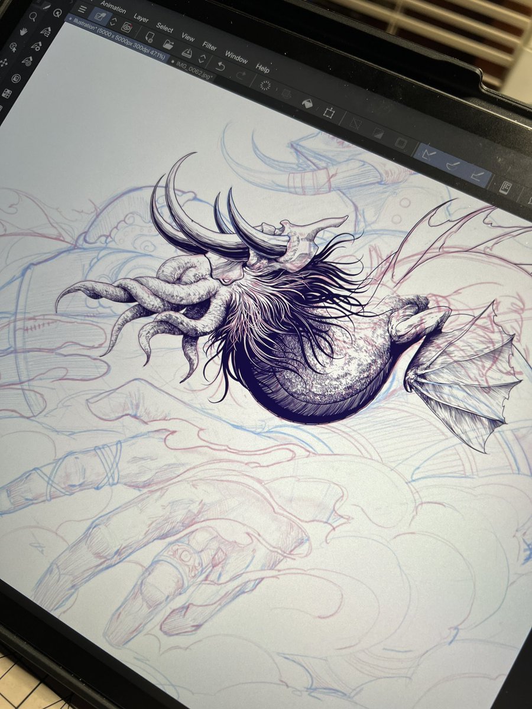Open the Select menu
532x709 pixels.
click(164, 28)
